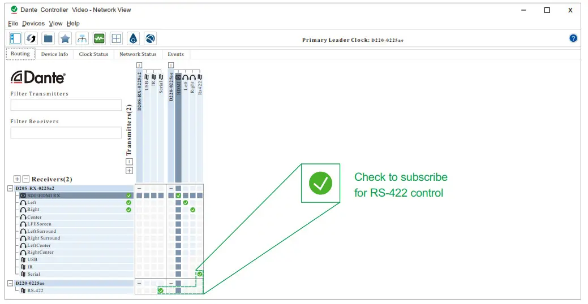The height and width of the screenshot is (304, 588).
Task: Open the View menu
Action: tap(55, 23)
